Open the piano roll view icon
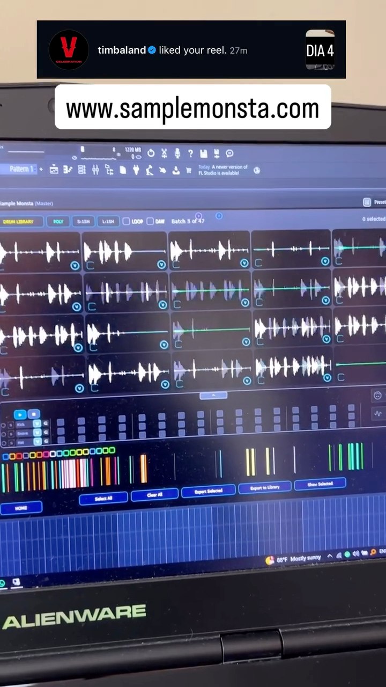 tap(68, 170)
